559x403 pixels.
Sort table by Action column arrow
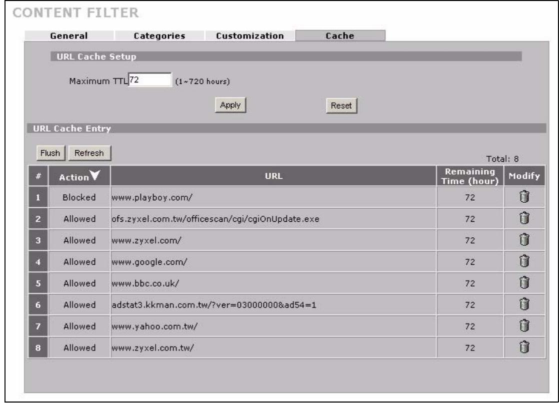(x=95, y=175)
